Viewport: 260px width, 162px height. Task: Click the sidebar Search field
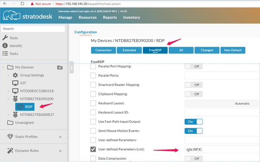click(33, 29)
